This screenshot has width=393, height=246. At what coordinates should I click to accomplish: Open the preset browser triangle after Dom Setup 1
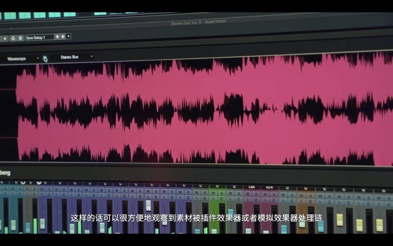pyautogui.click(x=68, y=36)
